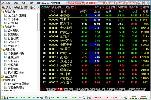Switch to the 指标 tab
The image size is (151, 100).
pyautogui.click(x=33, y=7)
